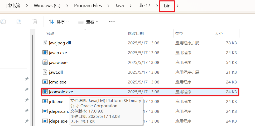The height and width of the screenshot is (126, 255).
Task: Click the jcmd.exe file icon
Action: pyautogui.click(x=45, y=82)
